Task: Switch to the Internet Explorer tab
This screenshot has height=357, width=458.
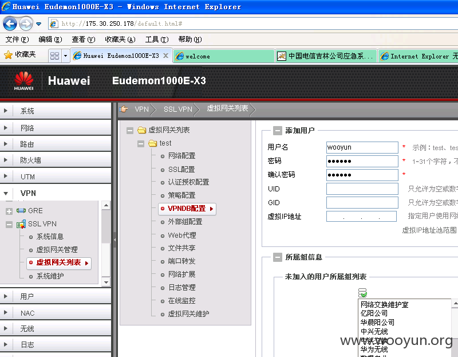Action: click(x=418, y=56)
